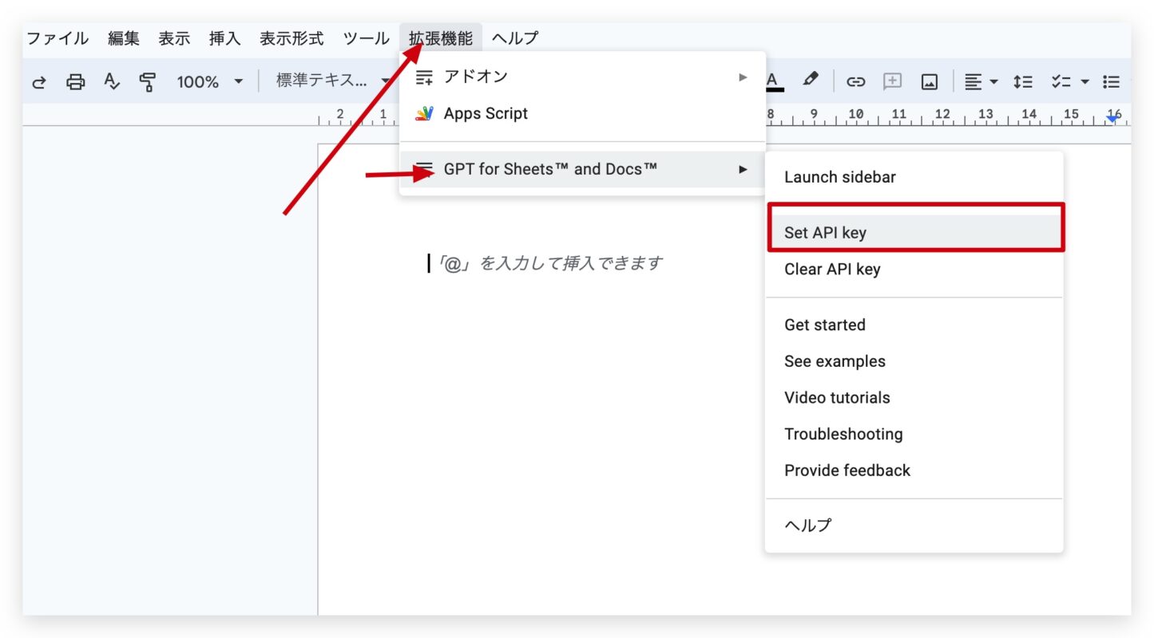This screenshot has height=638, width=1154.
Task: Click the horizontal ruler at 12
Action: pyautogui.click(x=942, y=116)
